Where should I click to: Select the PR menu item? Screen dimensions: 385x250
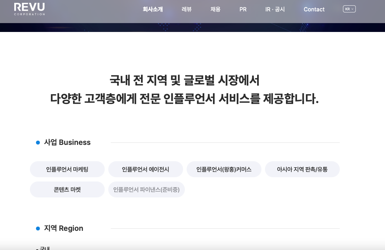pyautogui.click(x=243, y=9)
